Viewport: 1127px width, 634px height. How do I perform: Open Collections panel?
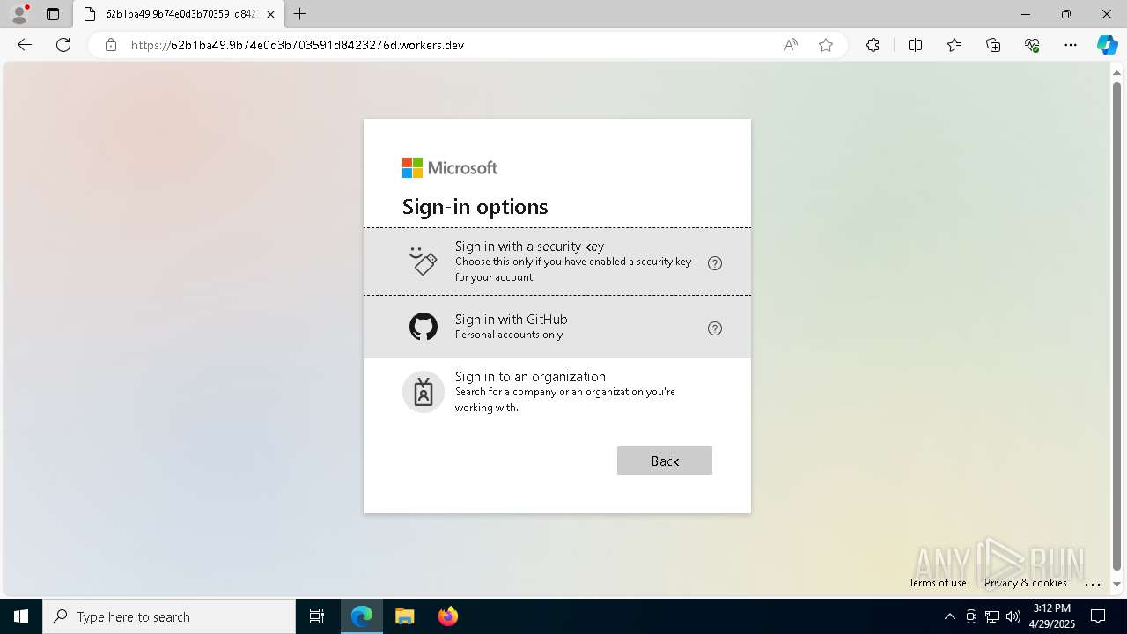click(x=993, y=45)
